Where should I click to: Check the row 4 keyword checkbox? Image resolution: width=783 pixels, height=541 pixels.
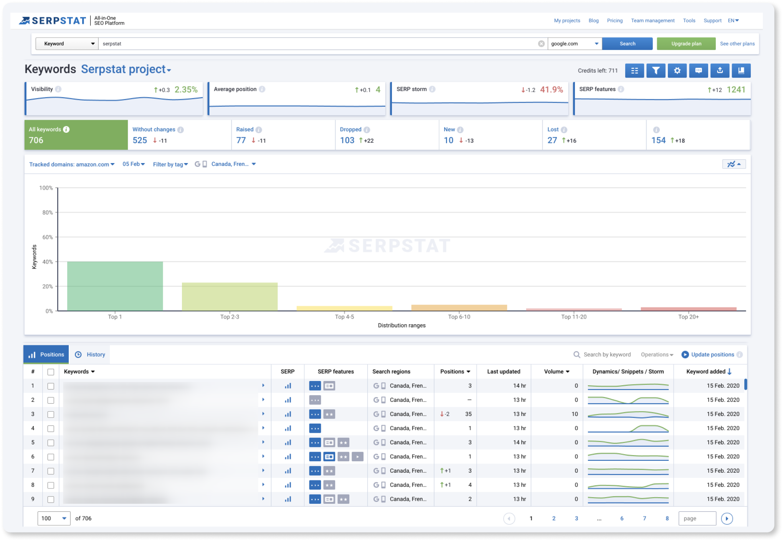point(51,429)
